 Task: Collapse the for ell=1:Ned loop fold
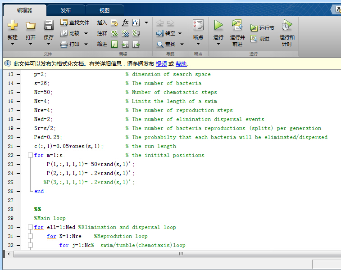tap(31, 227)
